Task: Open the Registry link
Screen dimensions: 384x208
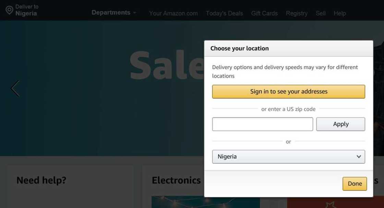Action: (x=297, y=13)
